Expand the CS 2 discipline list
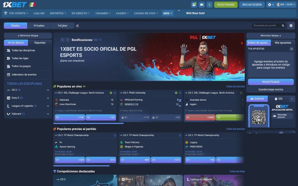298x186 pixels. tap(48, 90)
